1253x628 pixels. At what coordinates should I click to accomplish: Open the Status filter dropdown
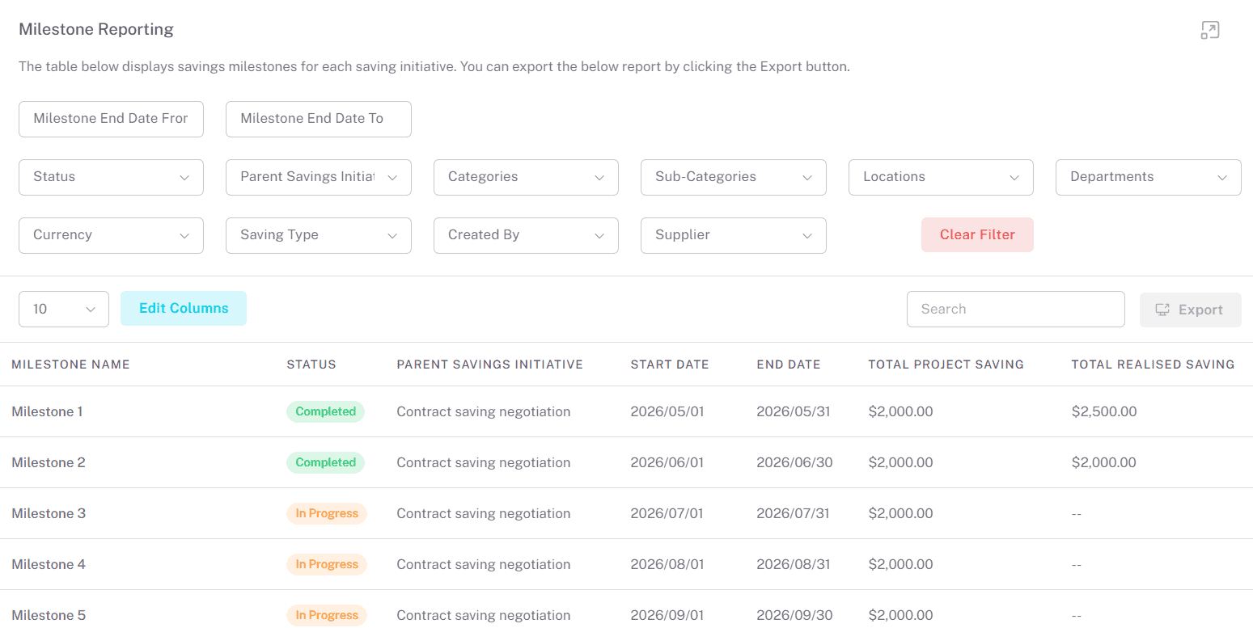pos(111,177)
